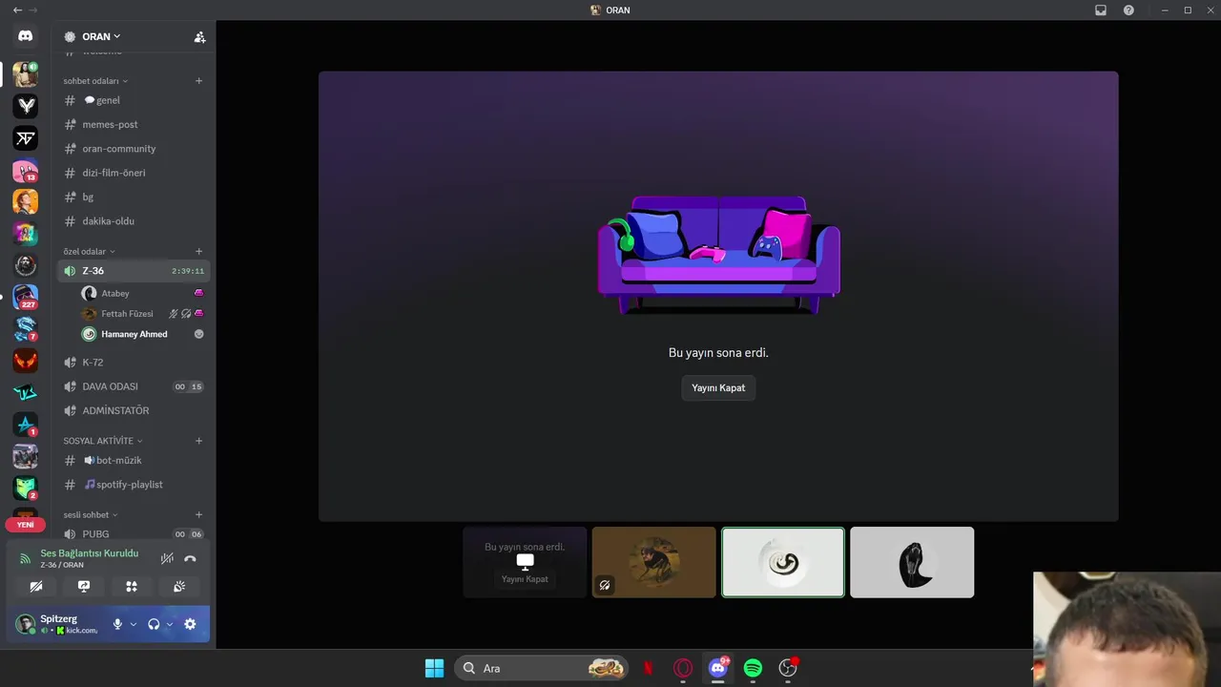This screenshot has width=1221, height=687.
Task: Join the PUBG voice channel
Action: 134,534
